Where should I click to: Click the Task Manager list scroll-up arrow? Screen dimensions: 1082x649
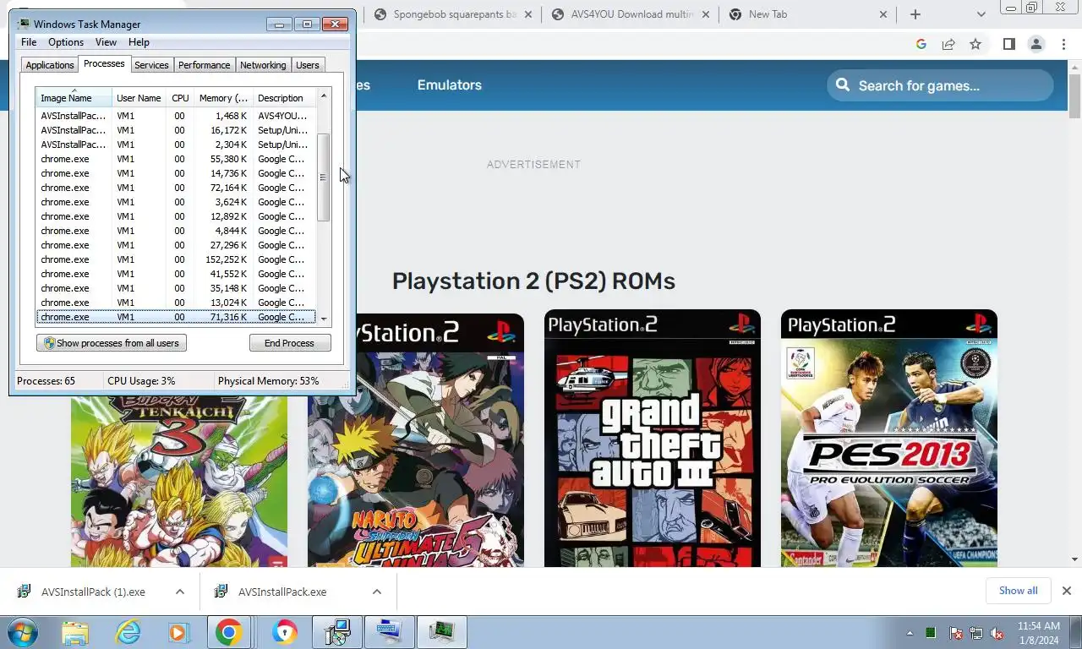click(x=323, y=95)
